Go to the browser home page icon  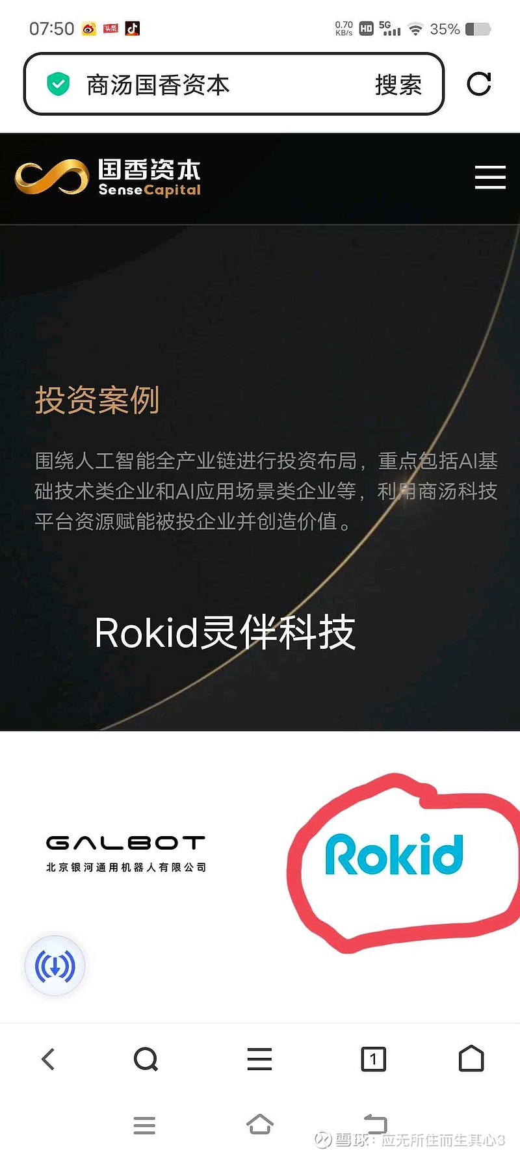point(471,1058)
